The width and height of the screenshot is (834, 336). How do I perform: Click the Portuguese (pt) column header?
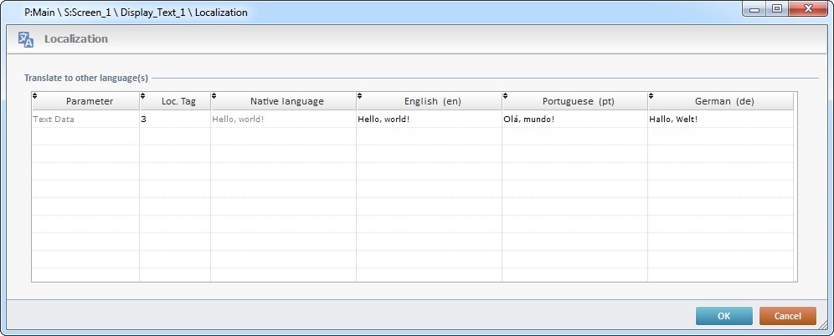[579, 101]
